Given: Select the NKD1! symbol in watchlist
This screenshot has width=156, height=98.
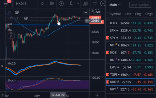Looking at the screenshot, I should pos(114,82).
